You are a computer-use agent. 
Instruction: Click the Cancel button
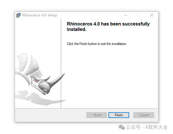pyautogui.click(x=144, y=115)
